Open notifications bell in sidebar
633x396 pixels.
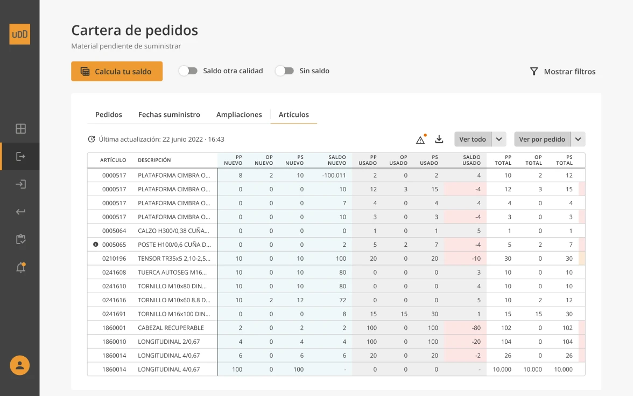tap(20, 267)
